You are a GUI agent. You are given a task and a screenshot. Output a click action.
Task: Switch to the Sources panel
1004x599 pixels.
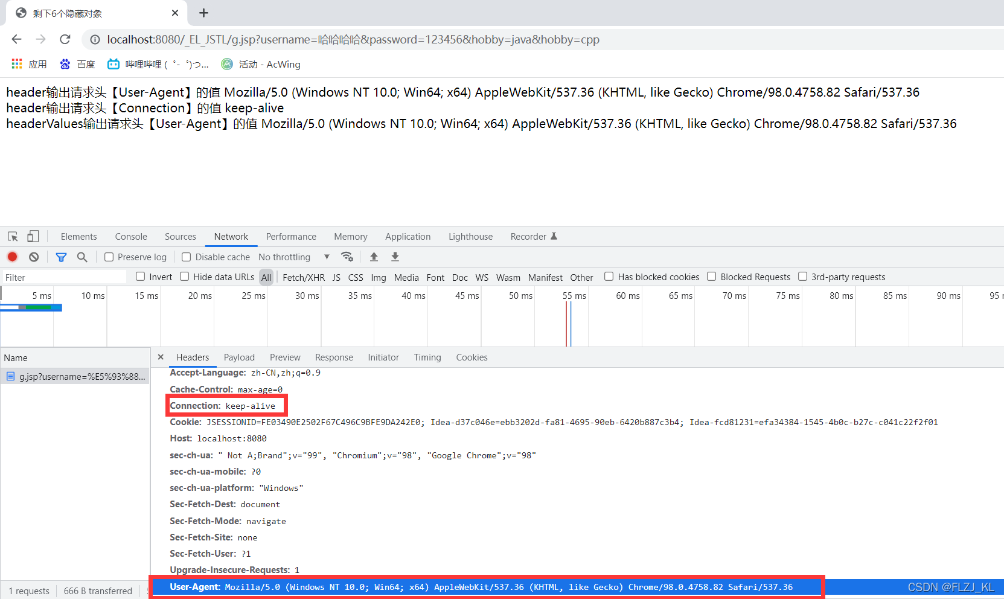[x=181, y=237]
